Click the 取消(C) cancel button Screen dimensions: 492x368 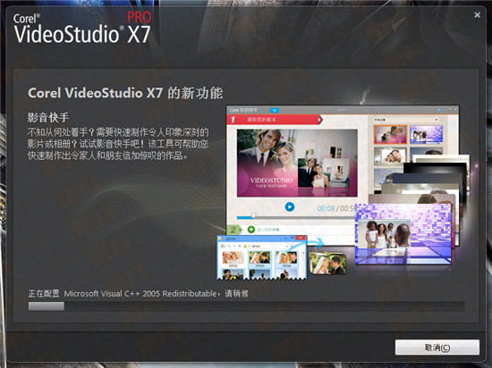pyautogui.click(x=437, y=347)
